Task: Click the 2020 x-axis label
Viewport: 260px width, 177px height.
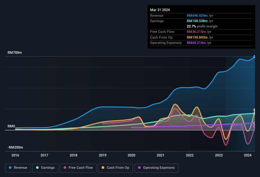Action: tap(131, 155)
